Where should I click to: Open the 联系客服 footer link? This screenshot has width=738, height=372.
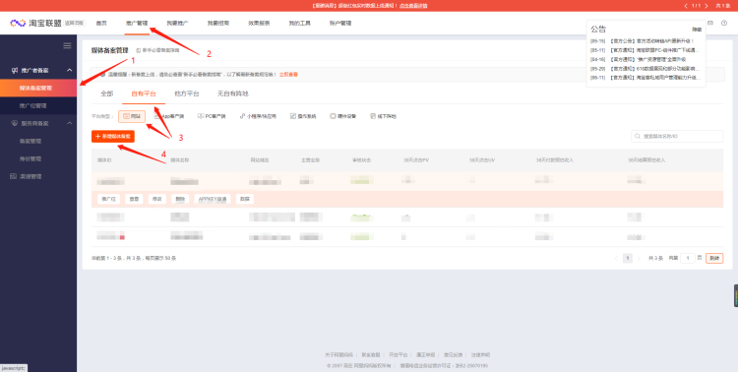click(x=371, y=354)
